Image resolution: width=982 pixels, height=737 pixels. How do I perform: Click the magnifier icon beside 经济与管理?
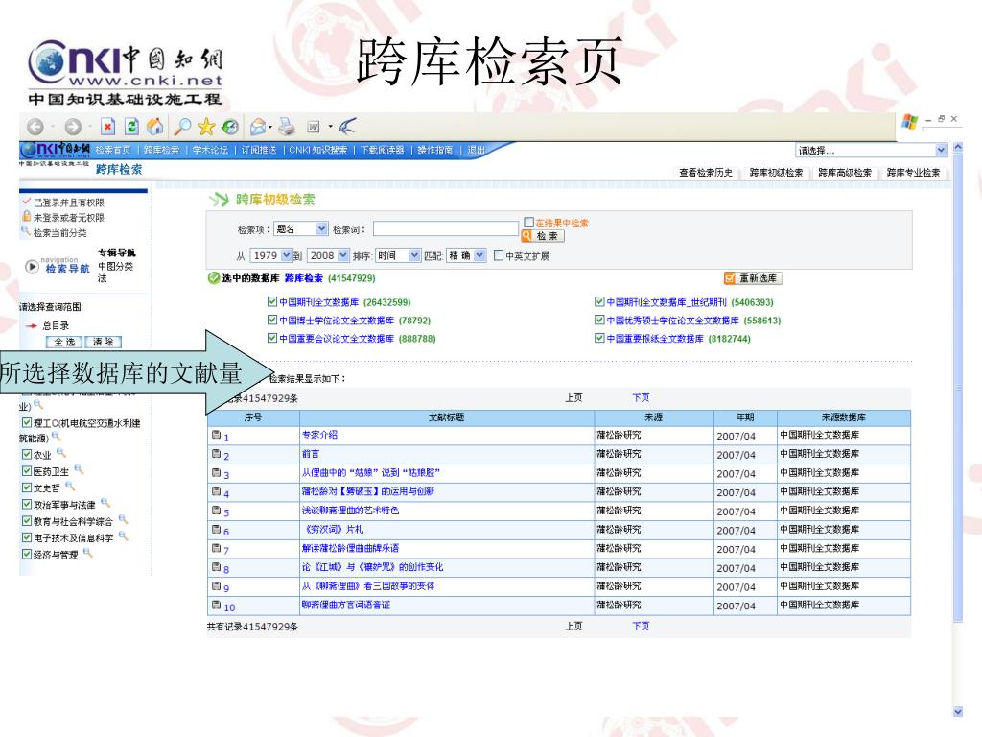click(87, 552)
